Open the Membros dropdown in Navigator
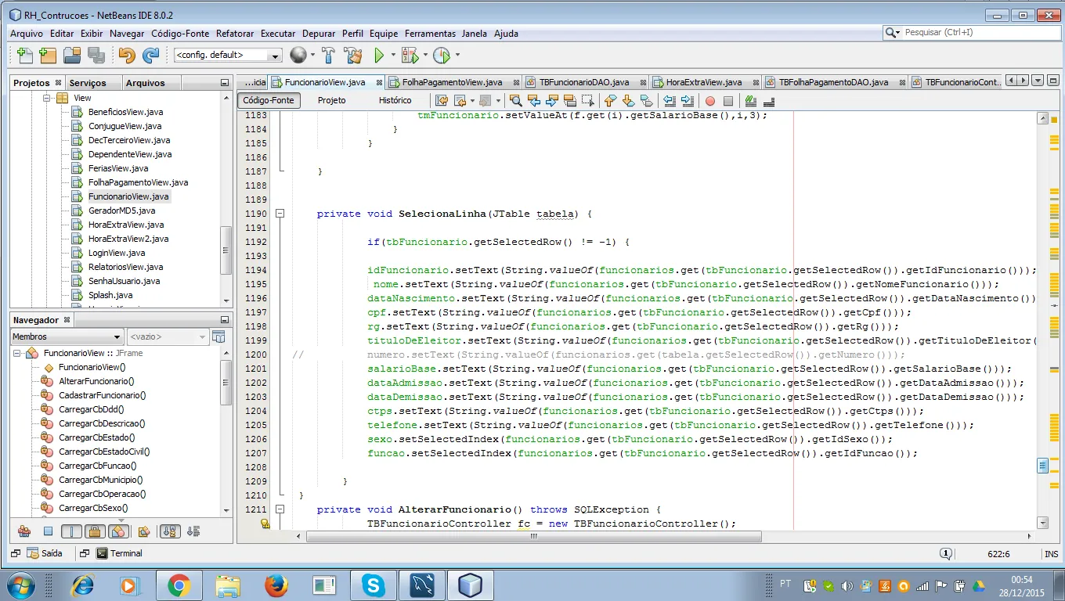 pyautogui.click(x=67, y=336)
